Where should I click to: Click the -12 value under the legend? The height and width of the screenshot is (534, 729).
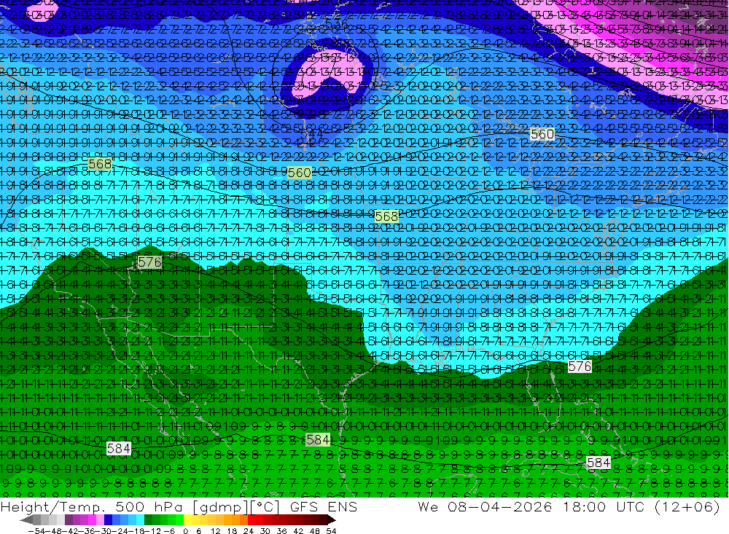[152, 531]
